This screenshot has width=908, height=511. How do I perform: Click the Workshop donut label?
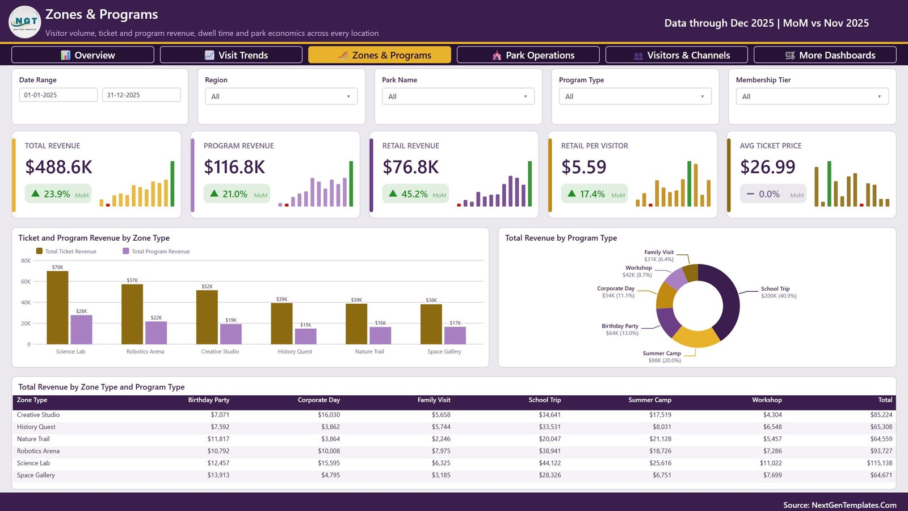pos(637,271)
